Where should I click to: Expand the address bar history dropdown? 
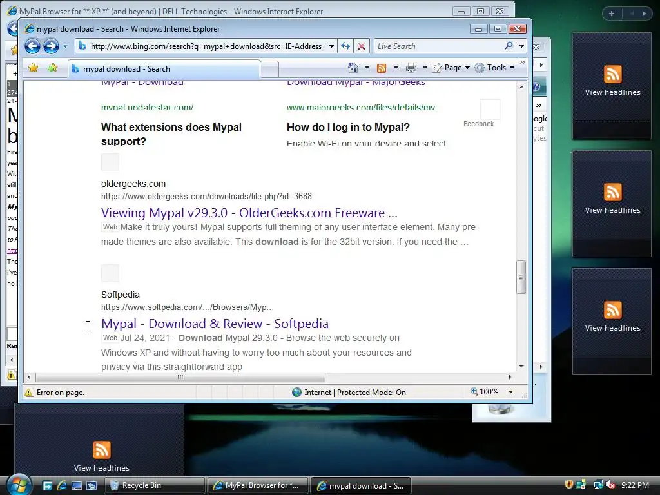(331, 46)
